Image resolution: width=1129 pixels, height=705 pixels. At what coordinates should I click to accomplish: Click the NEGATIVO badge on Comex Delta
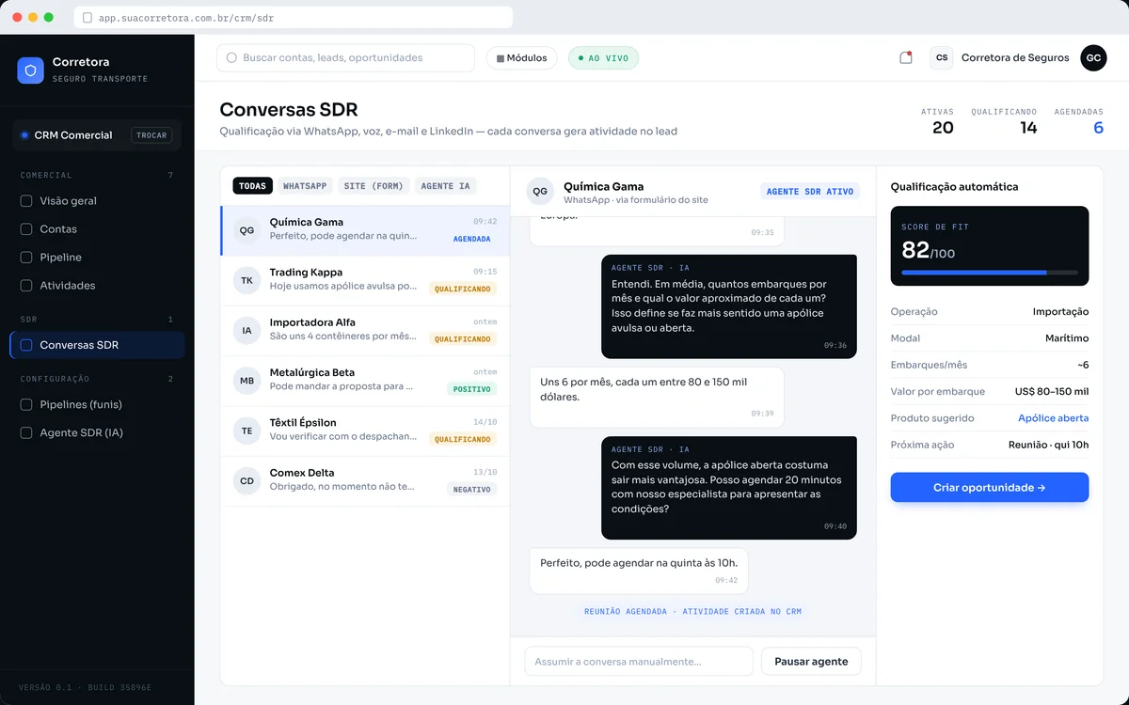(x=472, y=490)
